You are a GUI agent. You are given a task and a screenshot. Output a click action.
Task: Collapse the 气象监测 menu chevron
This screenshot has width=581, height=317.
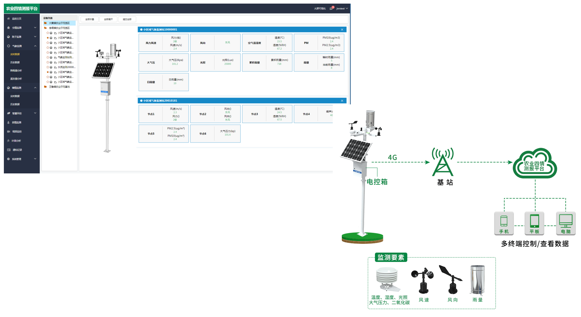pos(35,46)
